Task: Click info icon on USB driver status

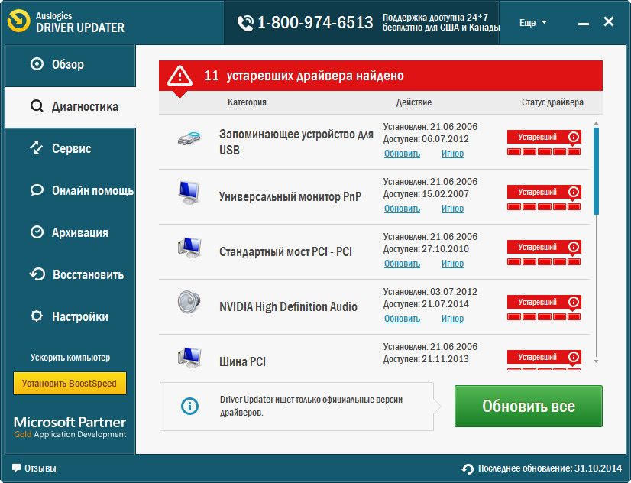Action: pos(574,137)
